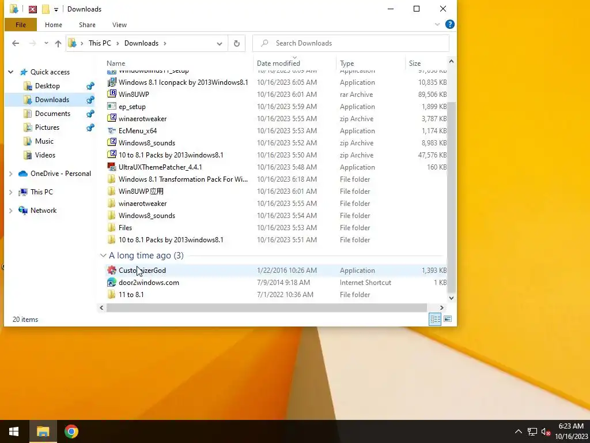Open Windows Start menu

14,431
